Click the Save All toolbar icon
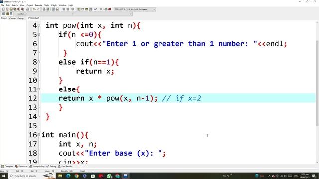Screen dimensions: 319x179 15,9
